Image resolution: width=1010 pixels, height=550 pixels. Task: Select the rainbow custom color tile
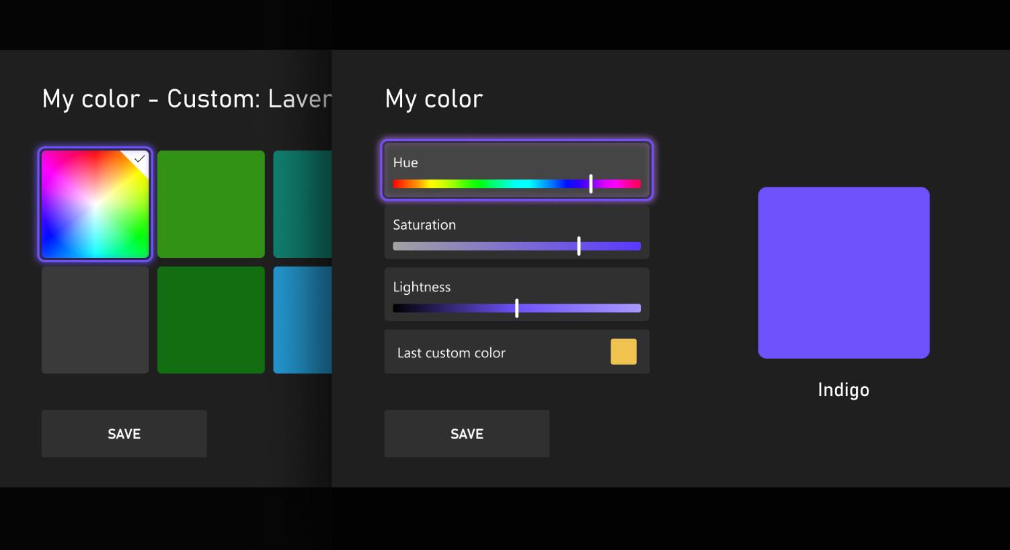coord(95,204)
